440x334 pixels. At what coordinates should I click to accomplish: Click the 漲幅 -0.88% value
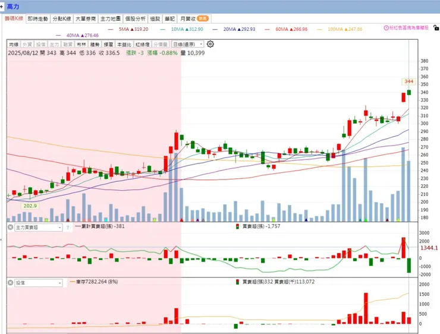click(x=162, y=53)
